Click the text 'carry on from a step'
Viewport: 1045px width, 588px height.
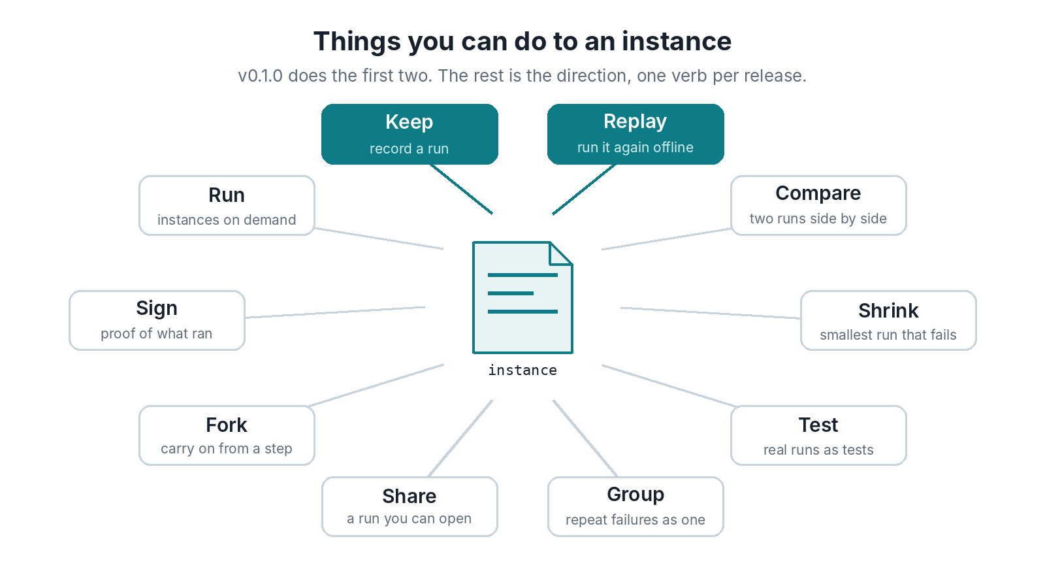(227, 449)
